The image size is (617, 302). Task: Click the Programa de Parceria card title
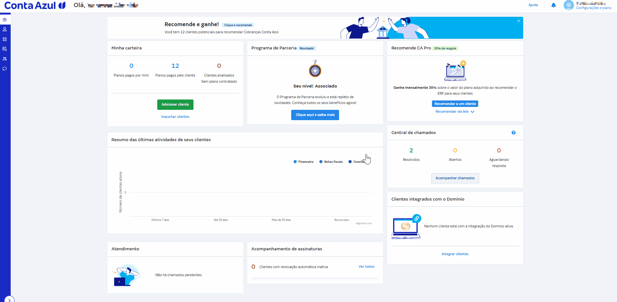pyautogui.click(x=274, y=48)
